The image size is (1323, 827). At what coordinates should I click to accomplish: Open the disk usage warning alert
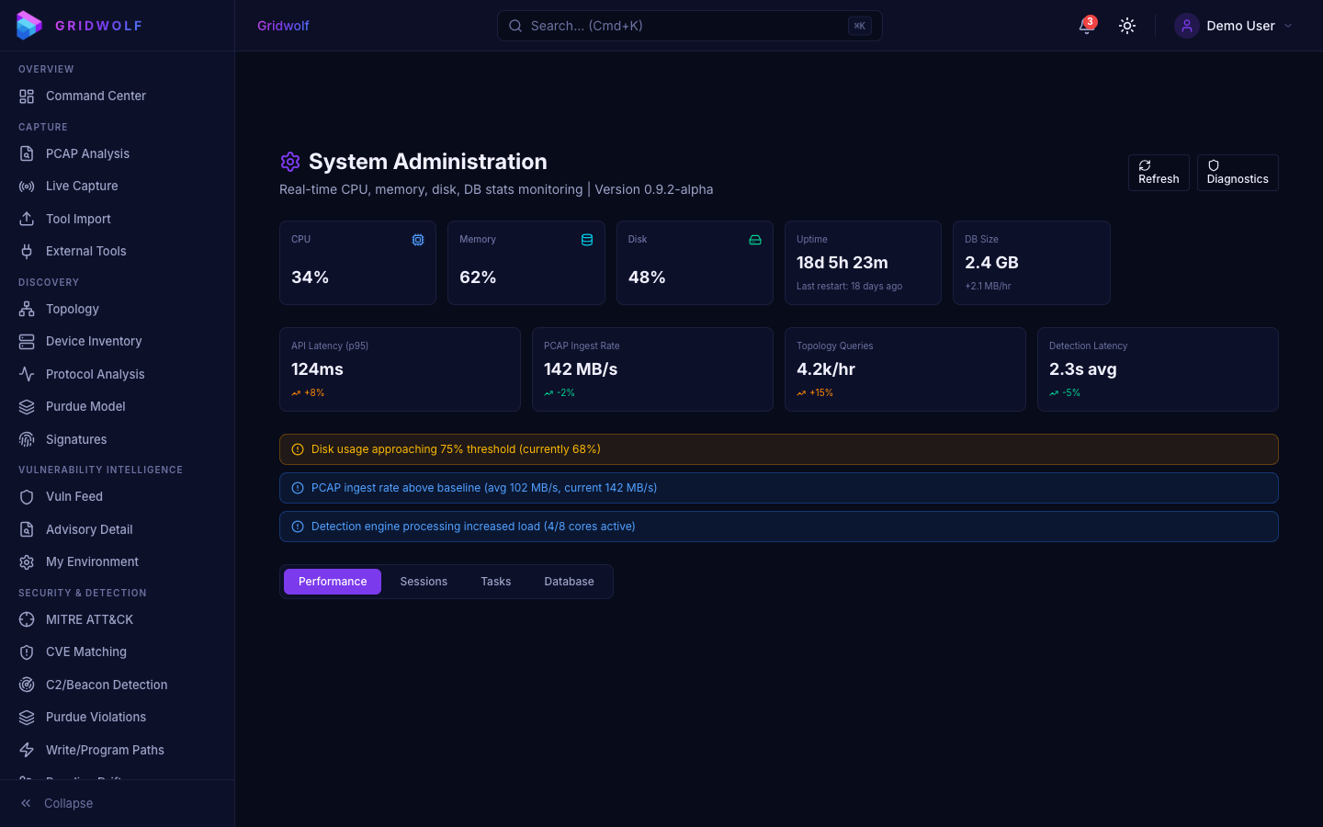[x=778, y=449]
